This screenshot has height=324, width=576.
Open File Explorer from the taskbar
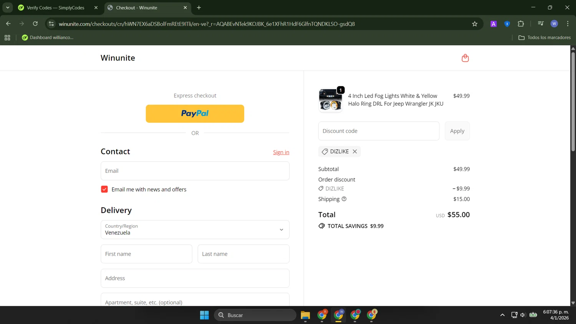point(305,315)
